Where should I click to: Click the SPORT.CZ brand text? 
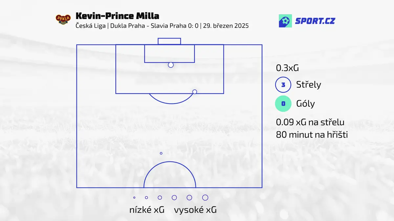click(x=315, y=21)
